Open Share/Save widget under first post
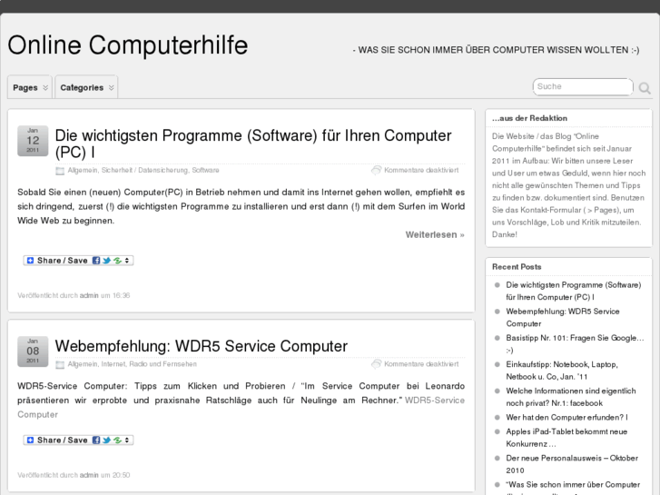Image resolution: width=660 pixels, height=495 pixels. click(x=78, y=261)
